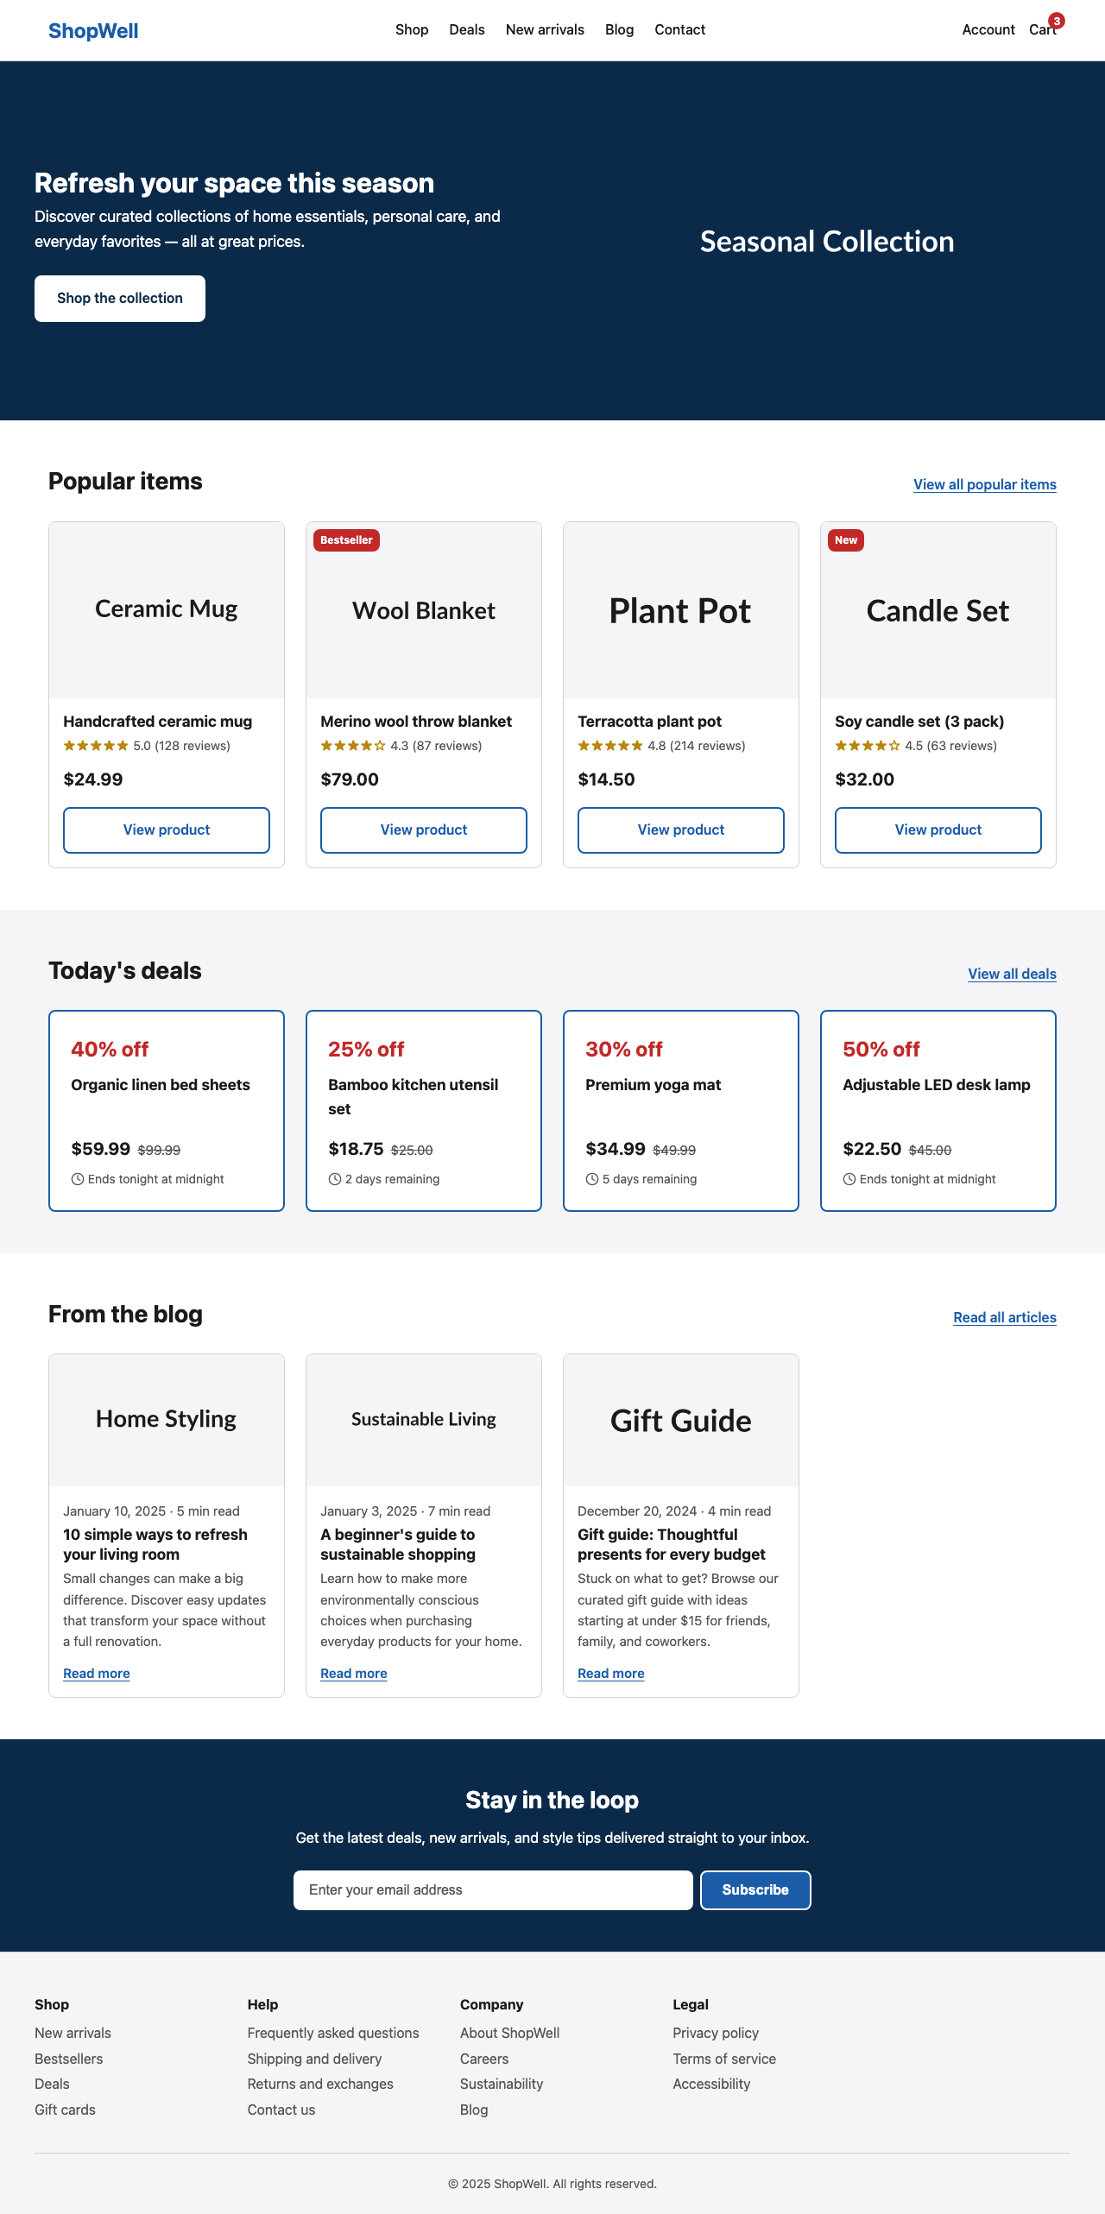The image size is (1105, 2214).
Task: Click the star rating for the Plant Pot
Action: (x=609, y=745)
